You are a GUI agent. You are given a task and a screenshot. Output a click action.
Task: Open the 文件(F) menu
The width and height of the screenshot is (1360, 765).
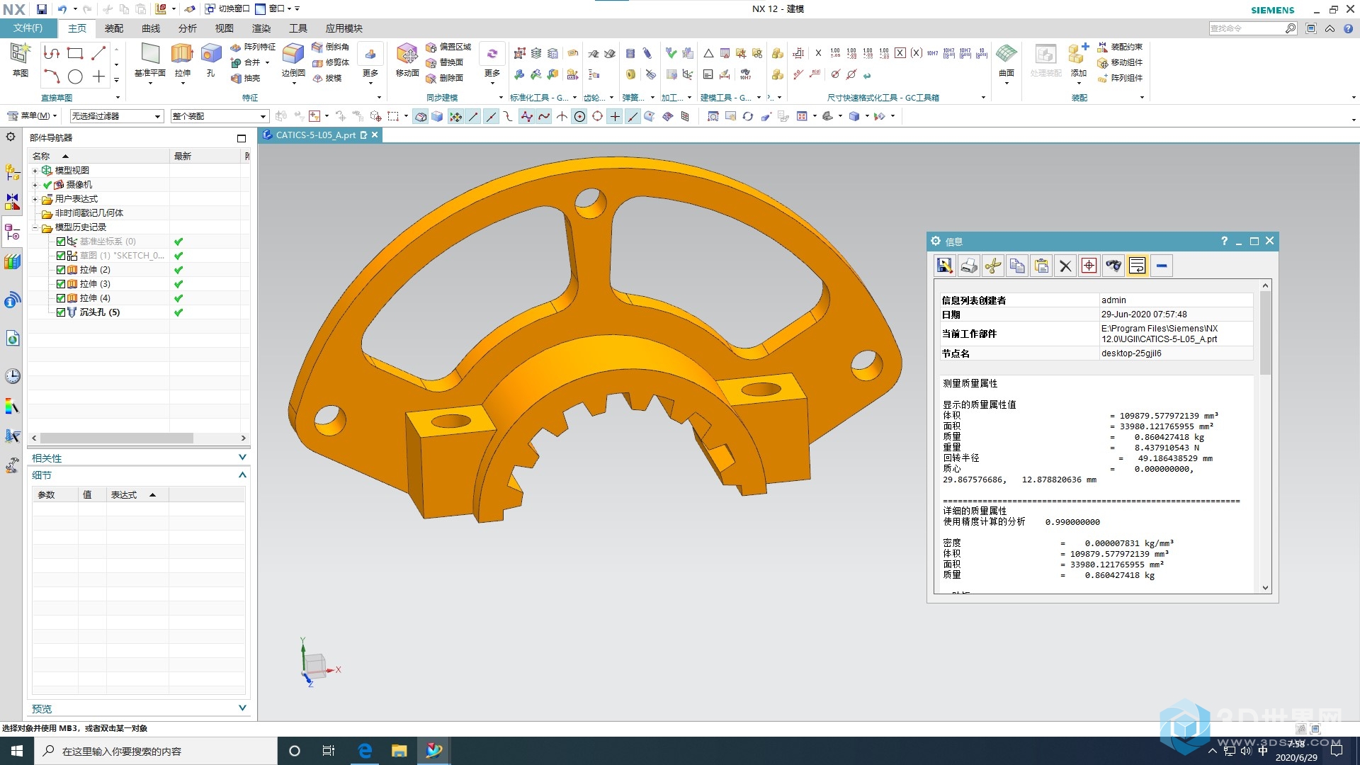pos(28,28)
